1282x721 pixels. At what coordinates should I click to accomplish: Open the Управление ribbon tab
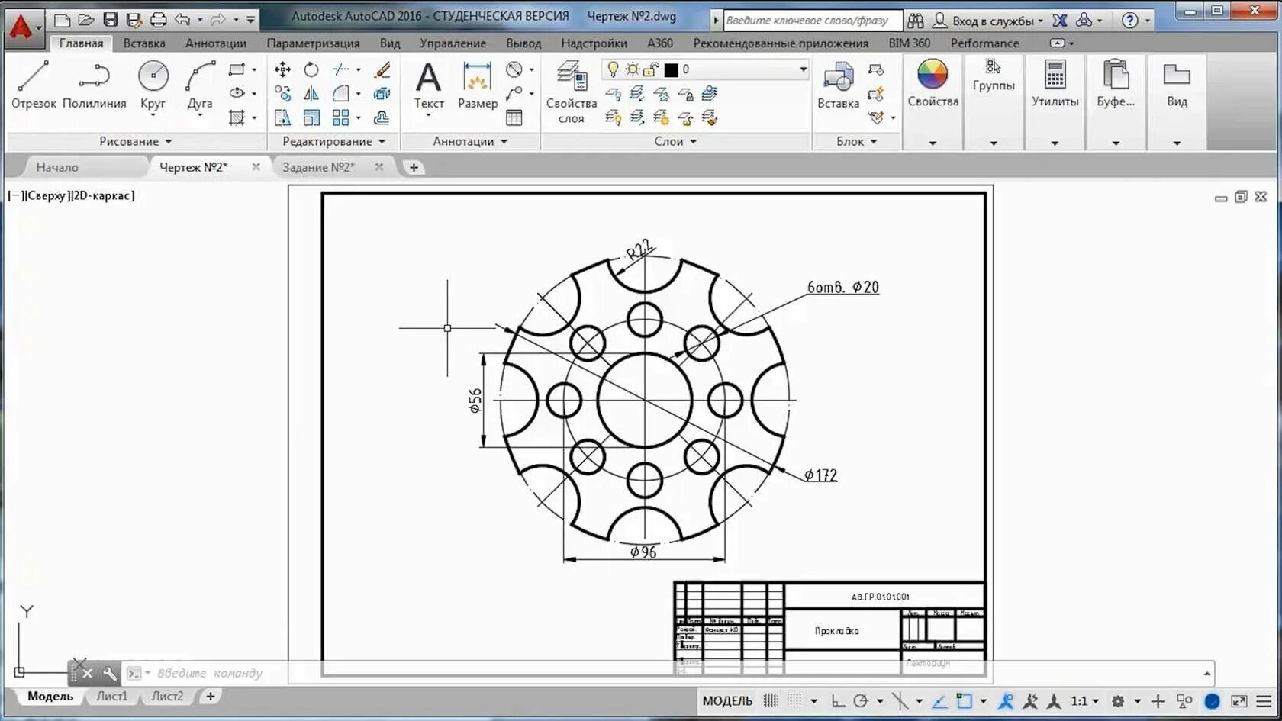click(453, 43)
